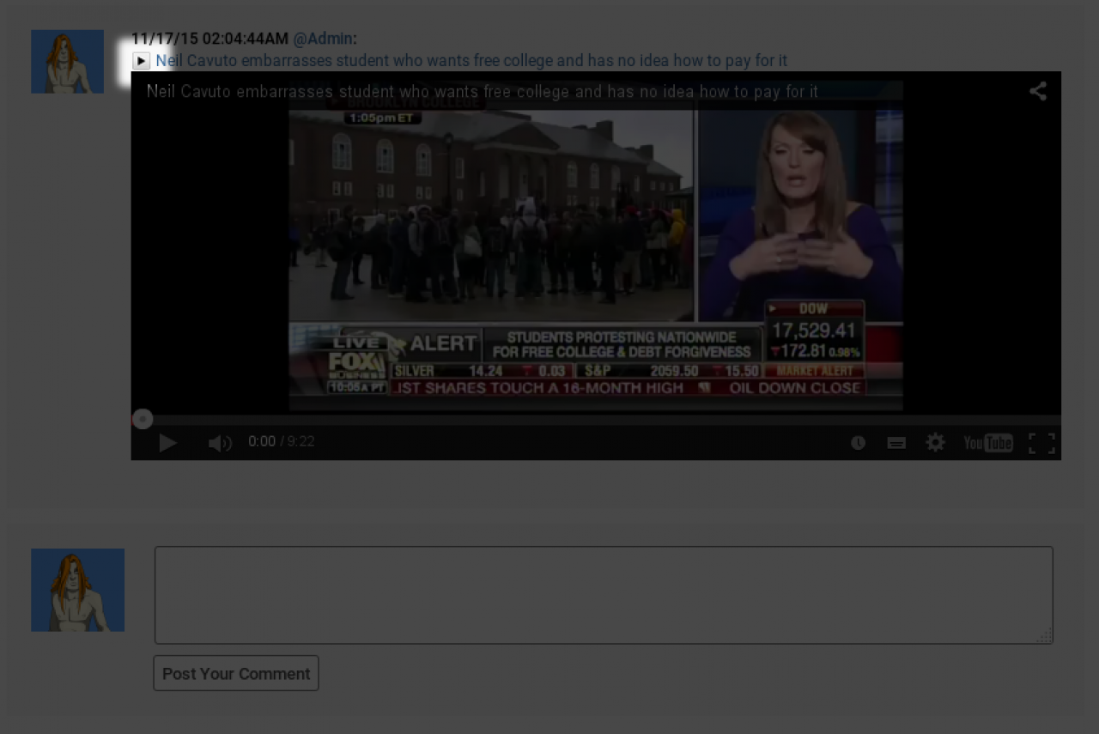Open the @Admin user link
Screen dimensions: 1099x734
[323, 39]
